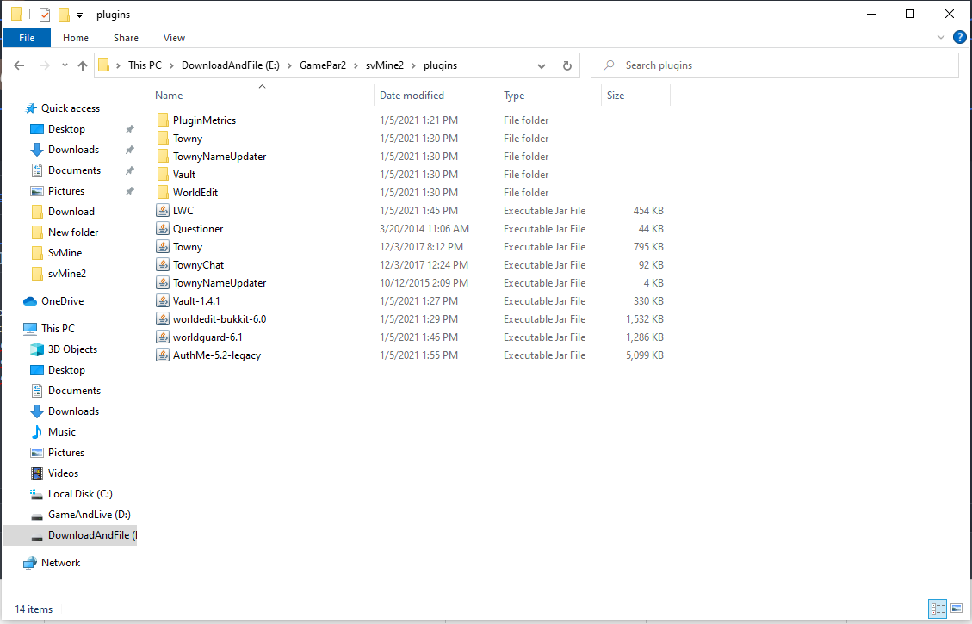Select the TownyNameUpdater folder icon
The image size is (972, 624).
(x=163, y=156)
